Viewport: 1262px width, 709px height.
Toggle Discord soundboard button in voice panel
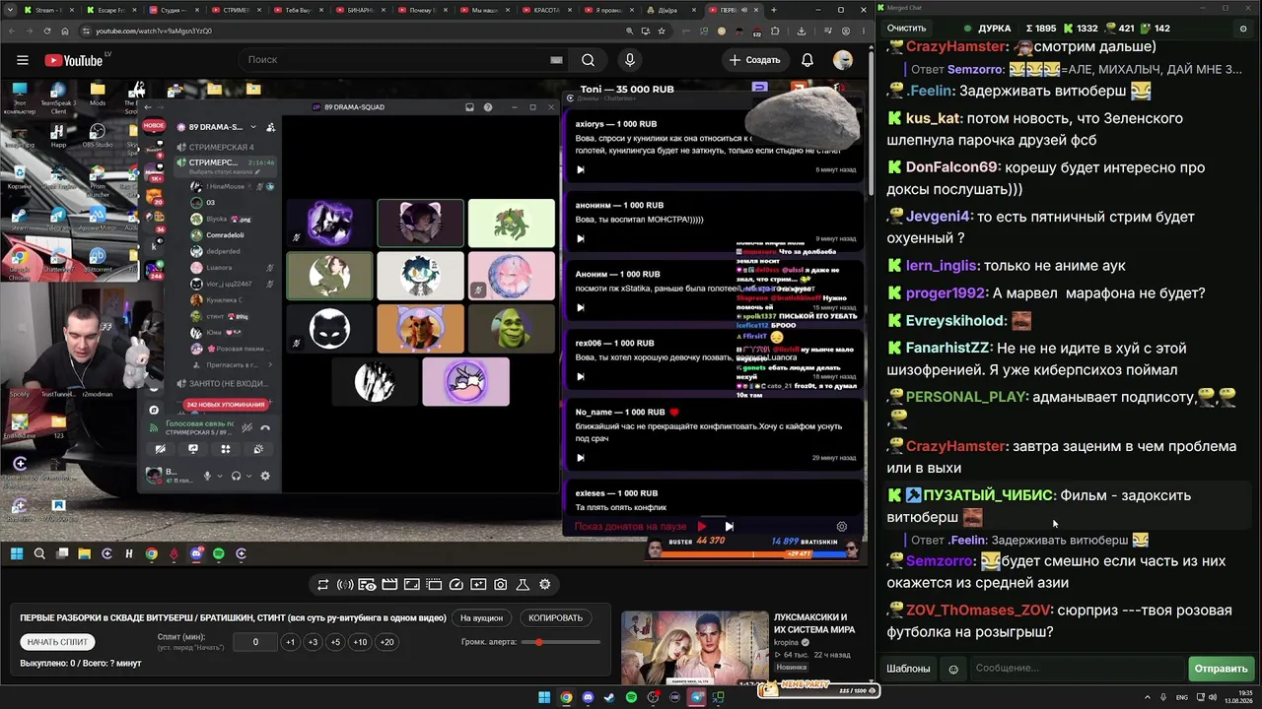tap(258, 449)
